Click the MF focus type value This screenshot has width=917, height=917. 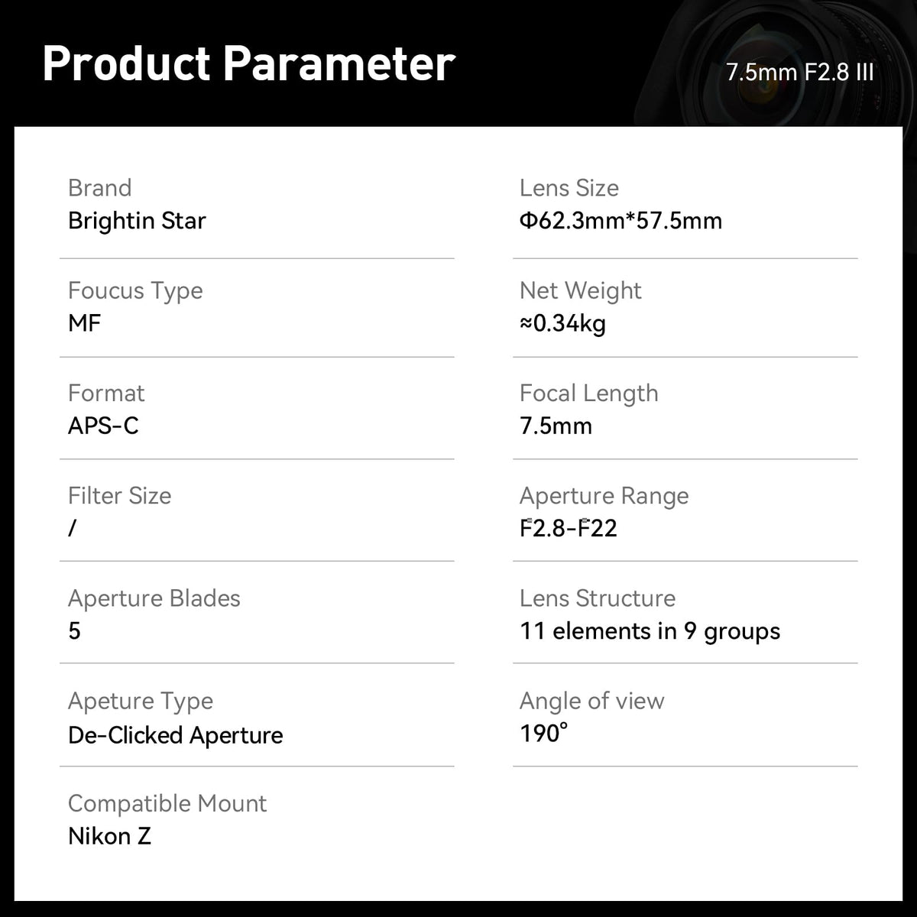pos(84,323)
